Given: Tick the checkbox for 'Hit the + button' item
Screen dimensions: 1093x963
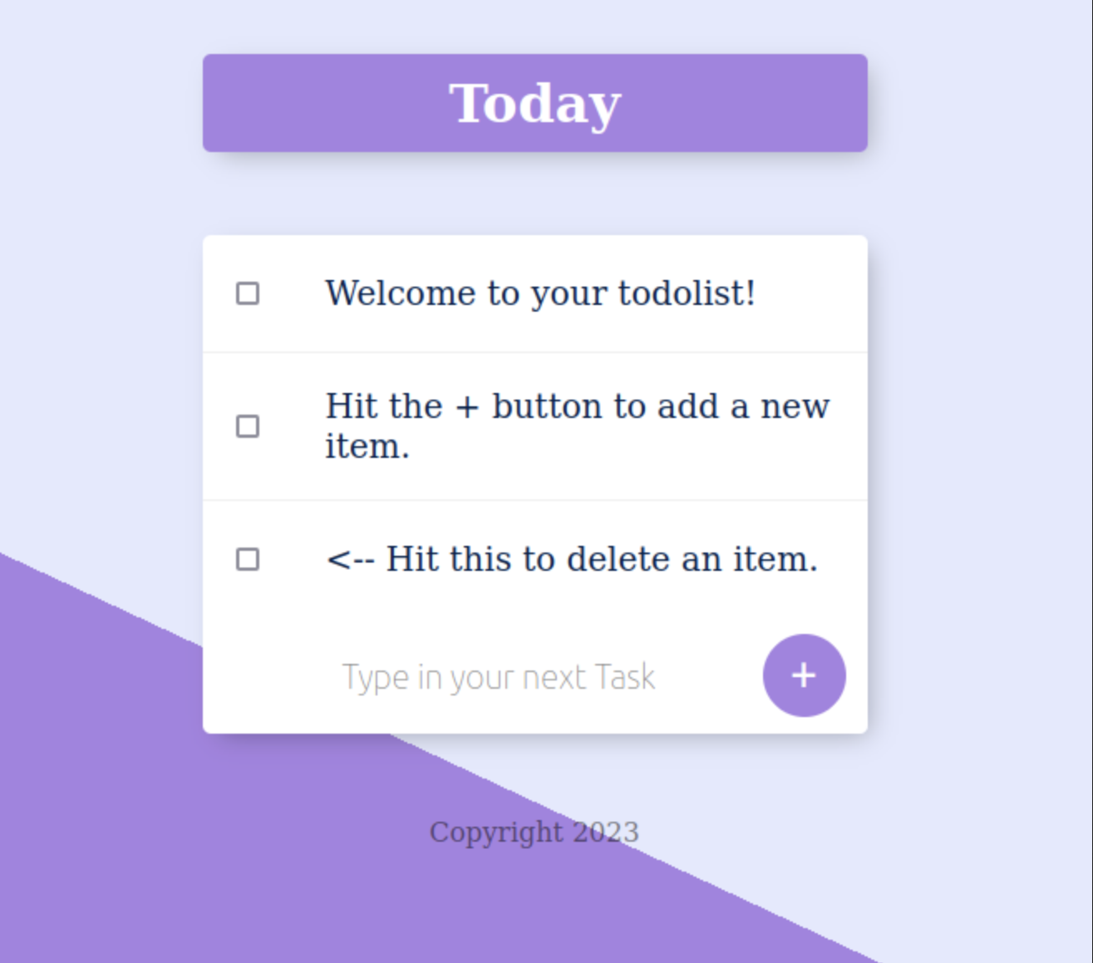Looking at the screenshot, I should pos(248,426).
